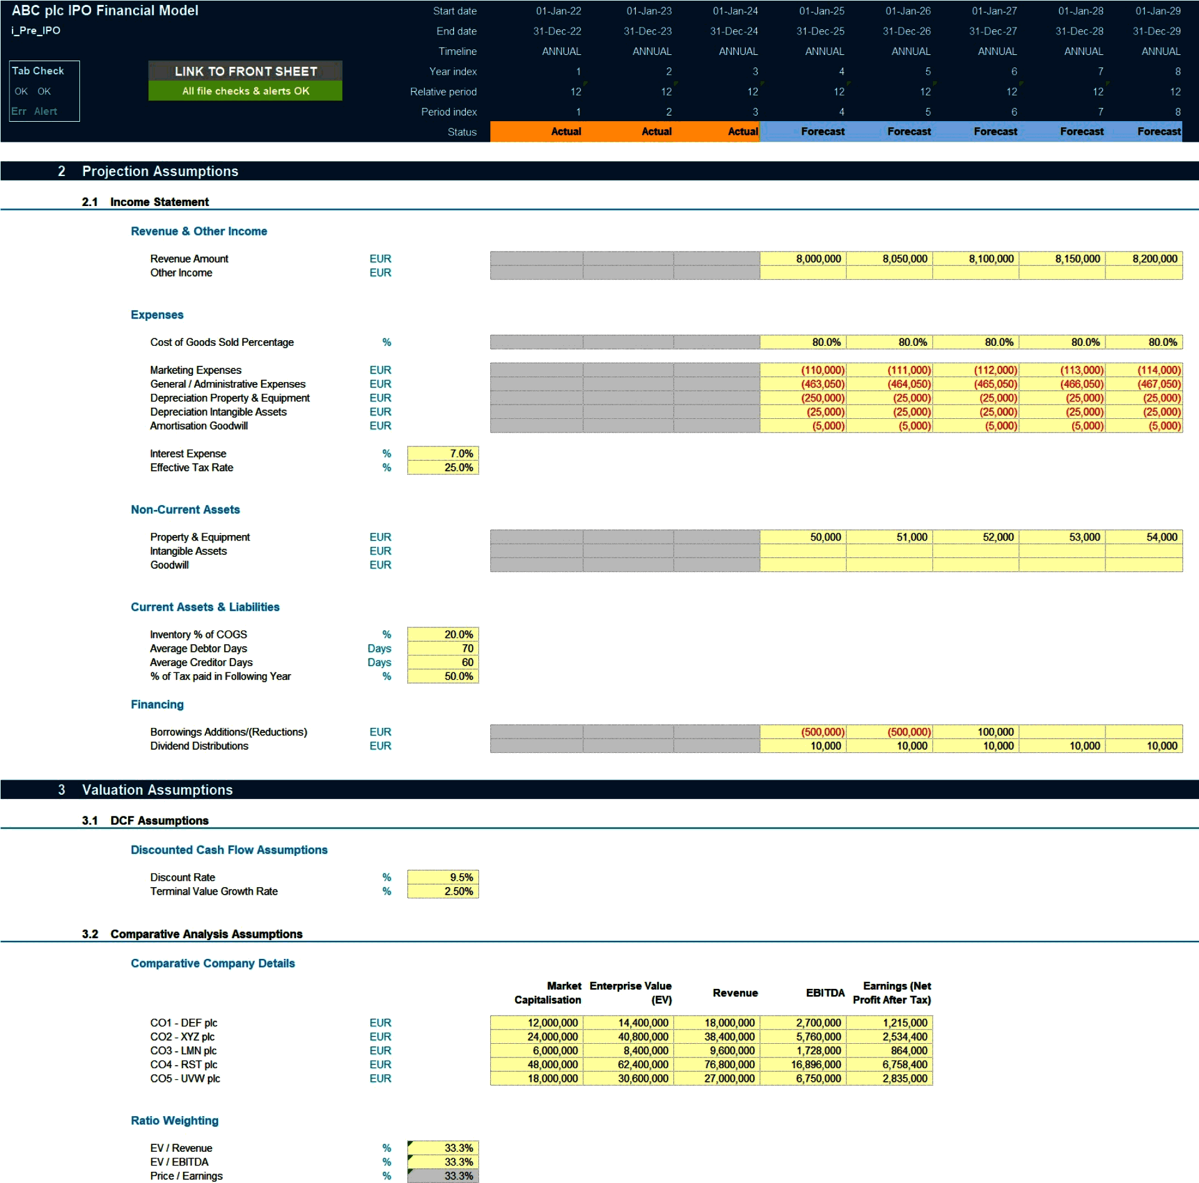Image resolution: width=1199 pixels, height=1183 pixels.
Task: Click the LINK TO FRONT SHEET button
Action: coord(245,71)
